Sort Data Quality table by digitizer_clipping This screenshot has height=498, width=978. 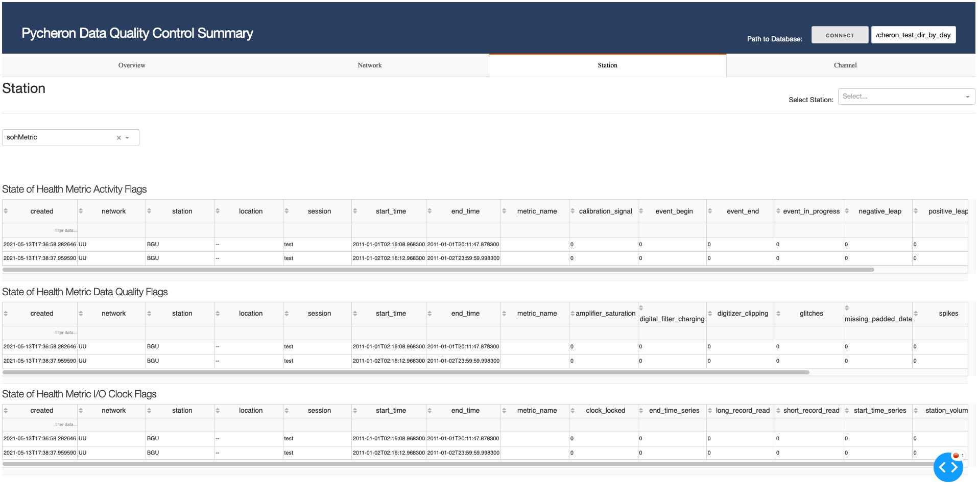(x=710, y=313)
